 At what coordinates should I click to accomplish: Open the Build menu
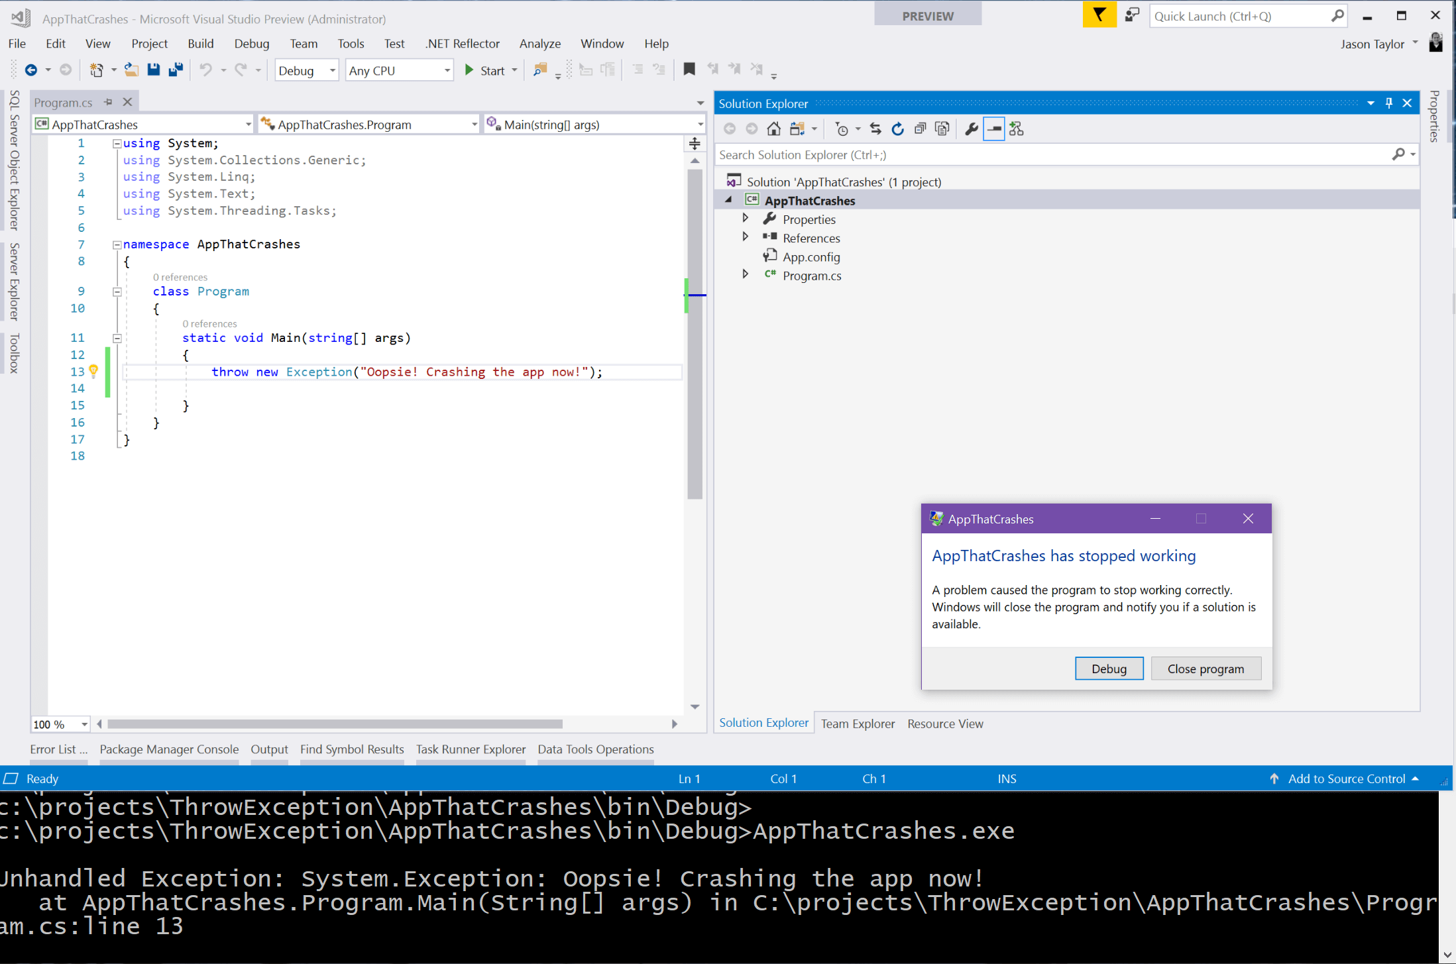[x=198, y=43]
